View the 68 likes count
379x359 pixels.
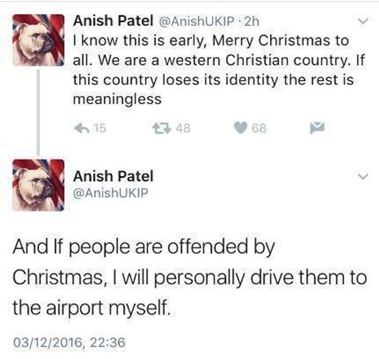(259, 128)
